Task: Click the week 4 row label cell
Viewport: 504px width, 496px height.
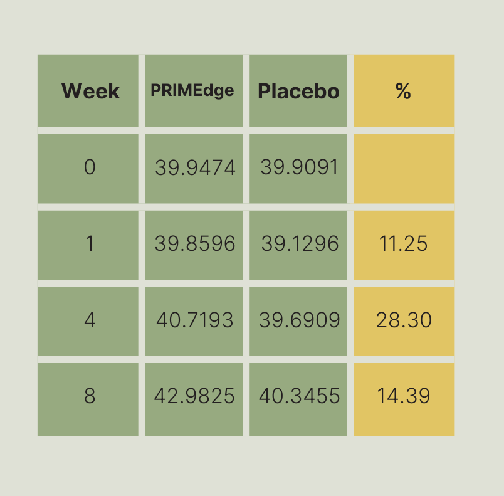Action: 88,321
